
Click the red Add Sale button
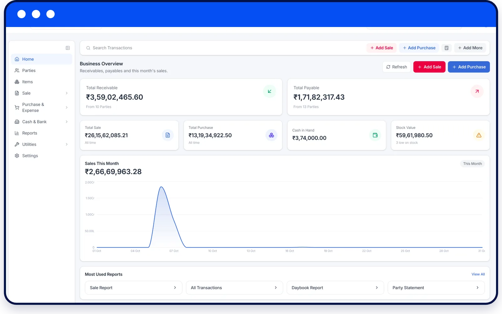pos(429,67)
